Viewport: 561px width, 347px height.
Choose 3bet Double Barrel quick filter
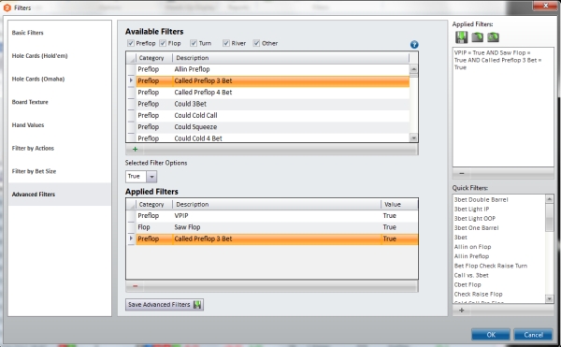[x=481, y=199]
